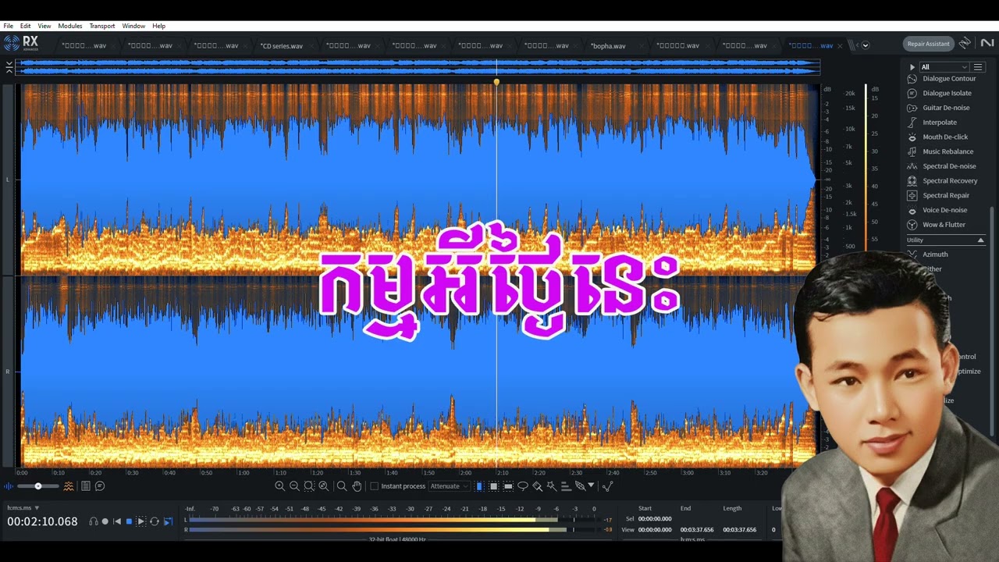This screenshot has width=999, height=562.
Task: Open the All module filter dropdown
Action: (x=944, y=67)
